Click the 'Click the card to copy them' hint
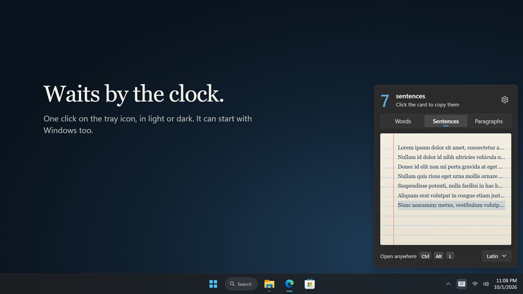 [x=427, y=105]
